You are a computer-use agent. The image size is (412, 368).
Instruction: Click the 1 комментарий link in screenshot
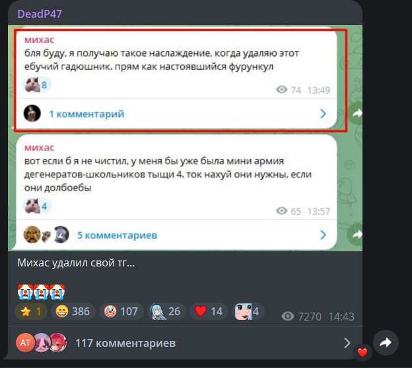(x=86, y=114)
